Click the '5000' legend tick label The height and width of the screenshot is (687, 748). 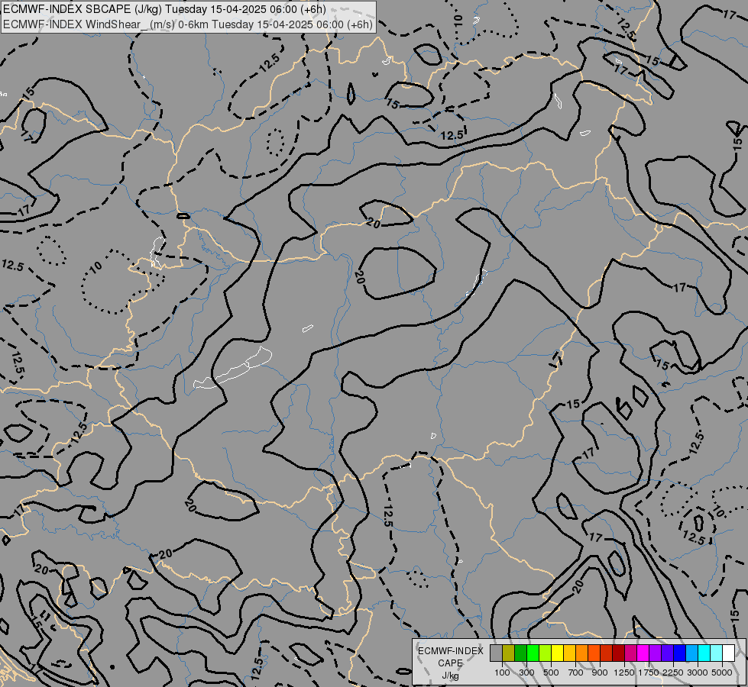coord(722,672)
